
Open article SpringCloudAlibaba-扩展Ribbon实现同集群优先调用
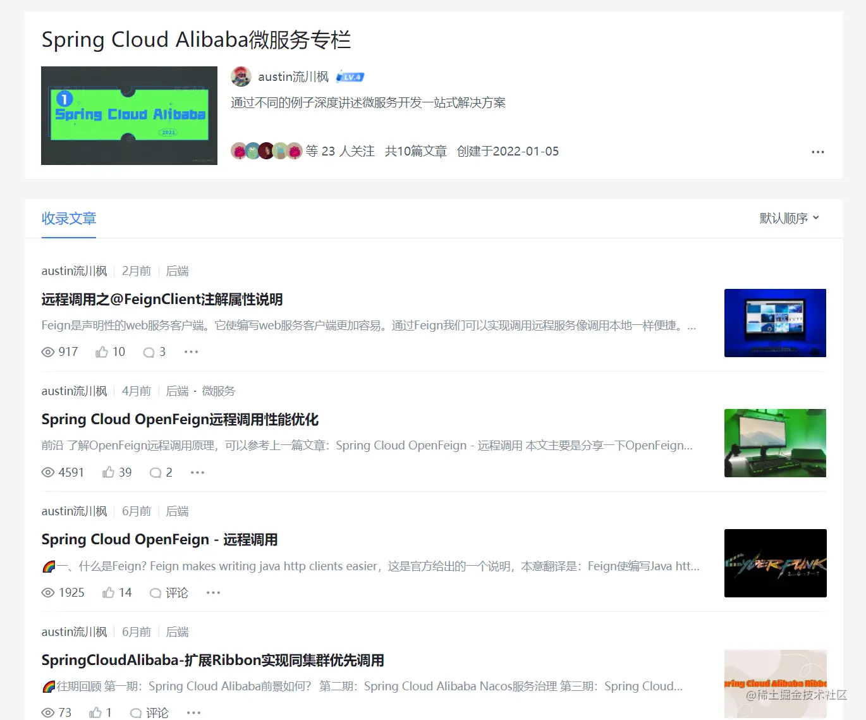click(213, 661)
